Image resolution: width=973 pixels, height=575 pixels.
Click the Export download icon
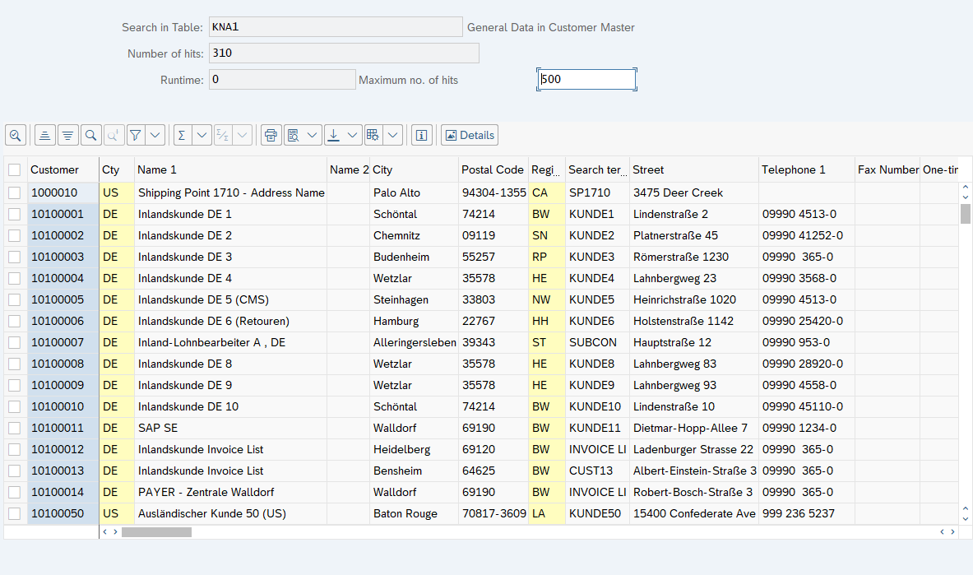point(333,135)
